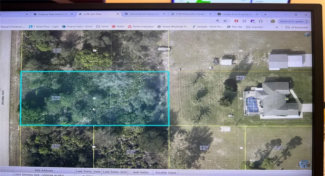Bookmark this page with the star icon
The width and height of the screenshot is (325, 176).
pyautogui.click(x=225, y=21)
